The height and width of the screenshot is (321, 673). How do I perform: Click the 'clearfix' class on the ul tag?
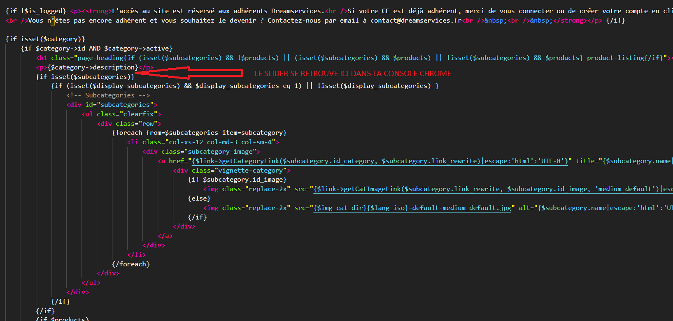pyautogui.click(x=139, y=114)
